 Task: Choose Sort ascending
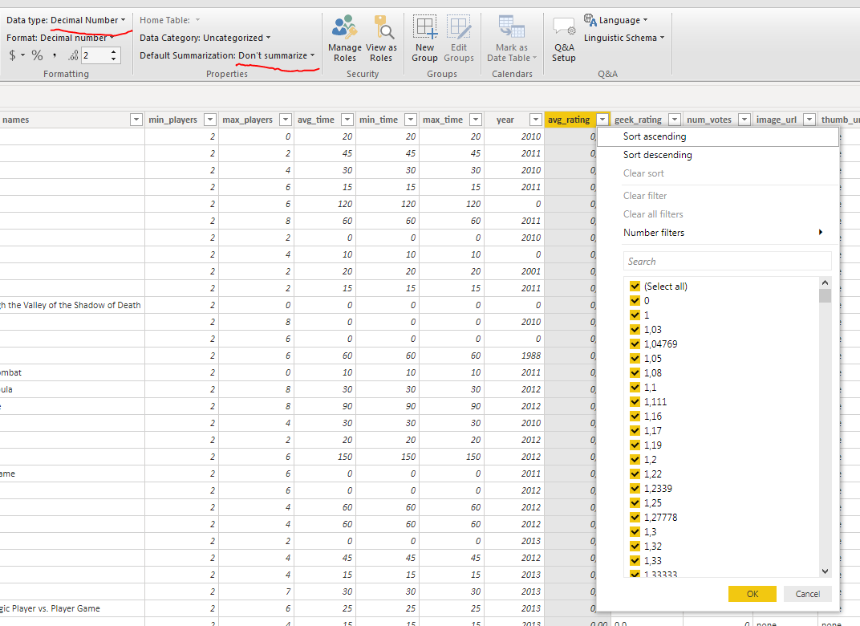(717, 136)
